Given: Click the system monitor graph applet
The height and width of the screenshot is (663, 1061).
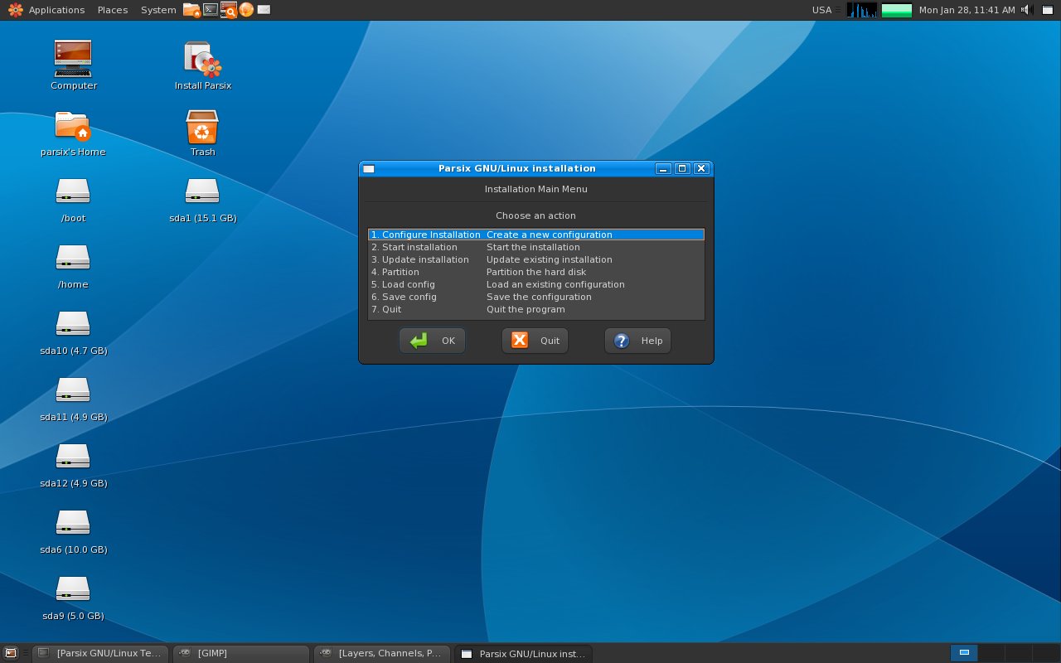Looking at the screenshot, I should click(862, 10).
